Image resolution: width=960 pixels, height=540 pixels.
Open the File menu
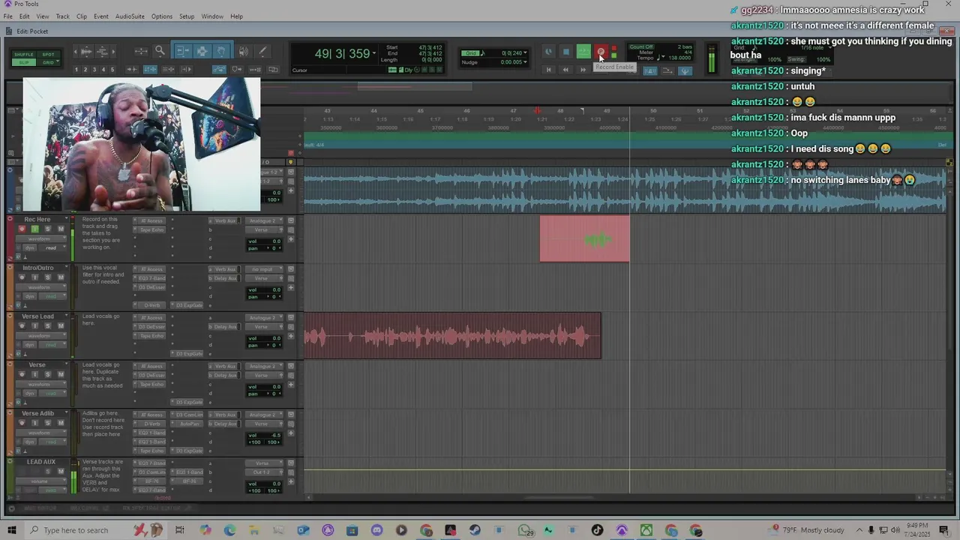pos(7,16)
